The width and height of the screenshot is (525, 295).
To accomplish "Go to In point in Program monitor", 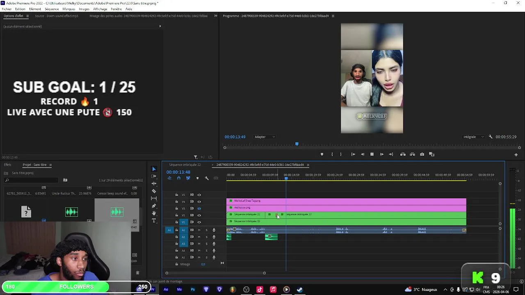I will (353, 154).
